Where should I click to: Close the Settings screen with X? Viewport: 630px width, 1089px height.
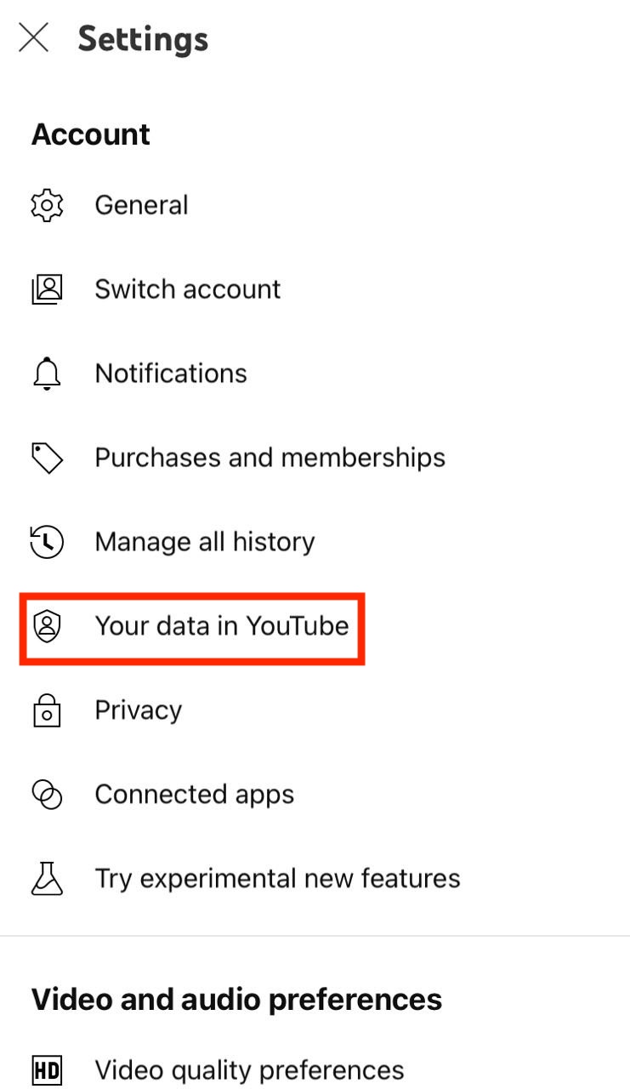point(34,38)
